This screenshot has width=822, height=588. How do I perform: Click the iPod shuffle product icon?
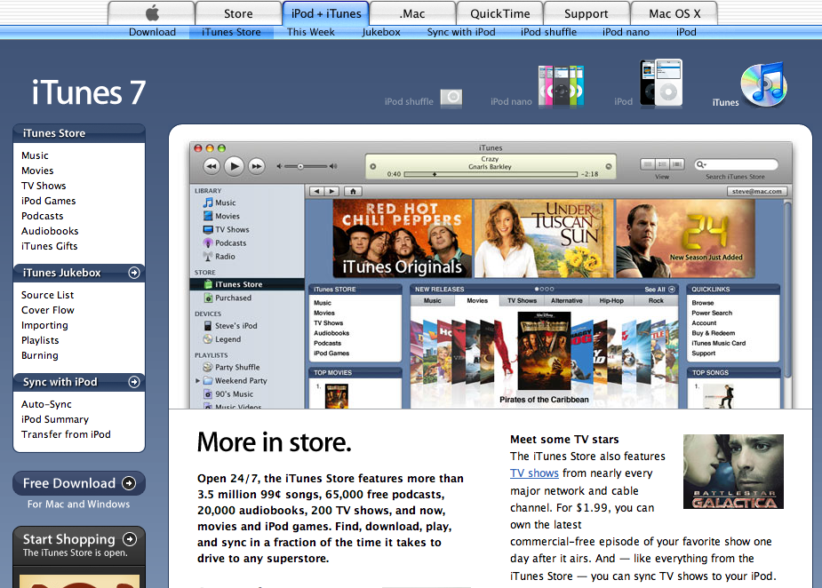point(451,98)
